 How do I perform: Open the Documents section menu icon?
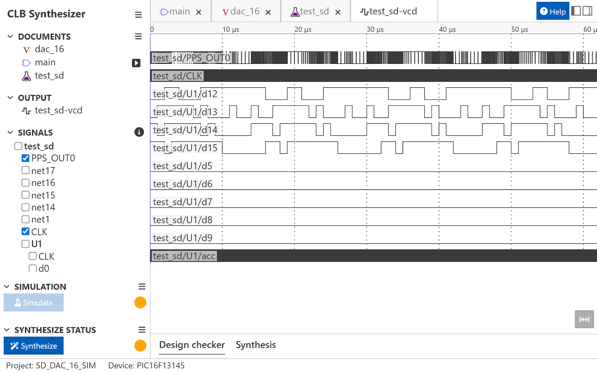138,36
